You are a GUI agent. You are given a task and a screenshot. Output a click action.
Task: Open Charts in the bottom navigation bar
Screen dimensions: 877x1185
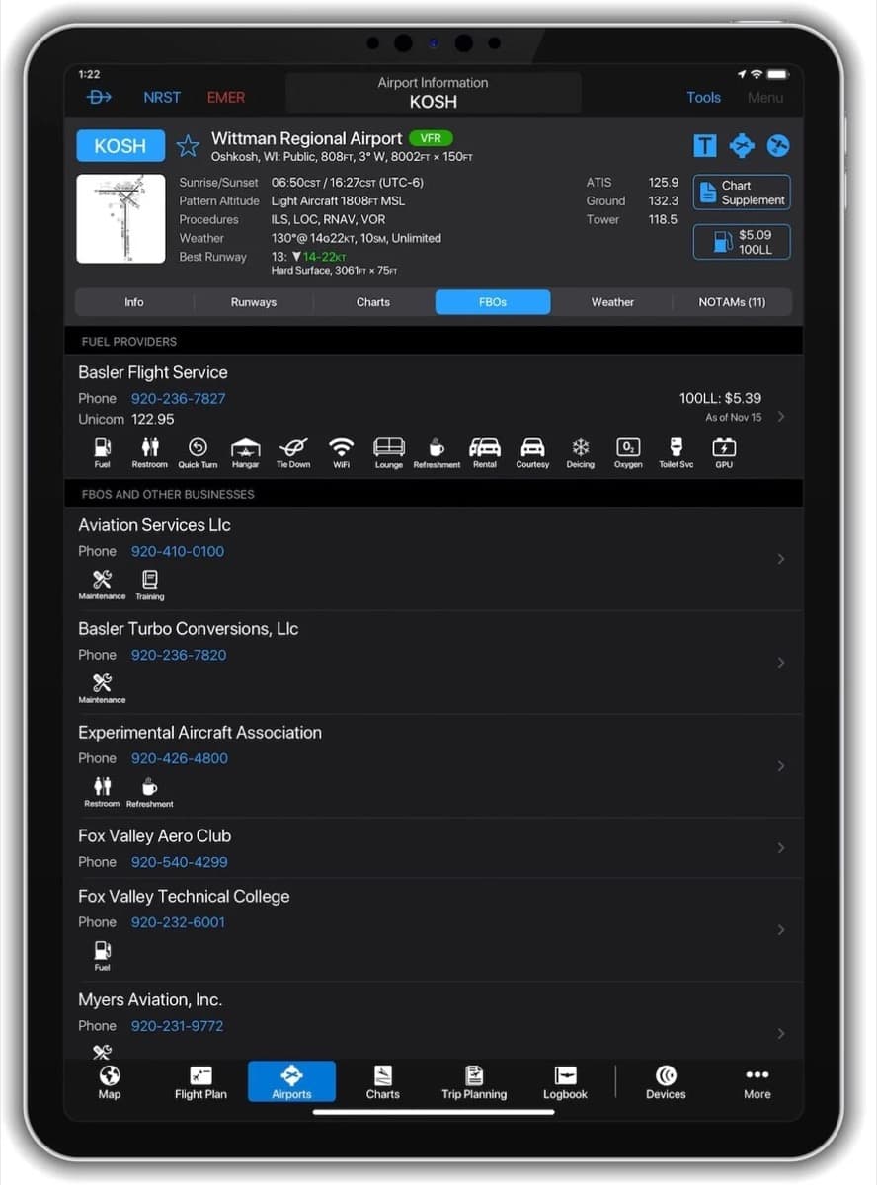[x=383, y=1082]
